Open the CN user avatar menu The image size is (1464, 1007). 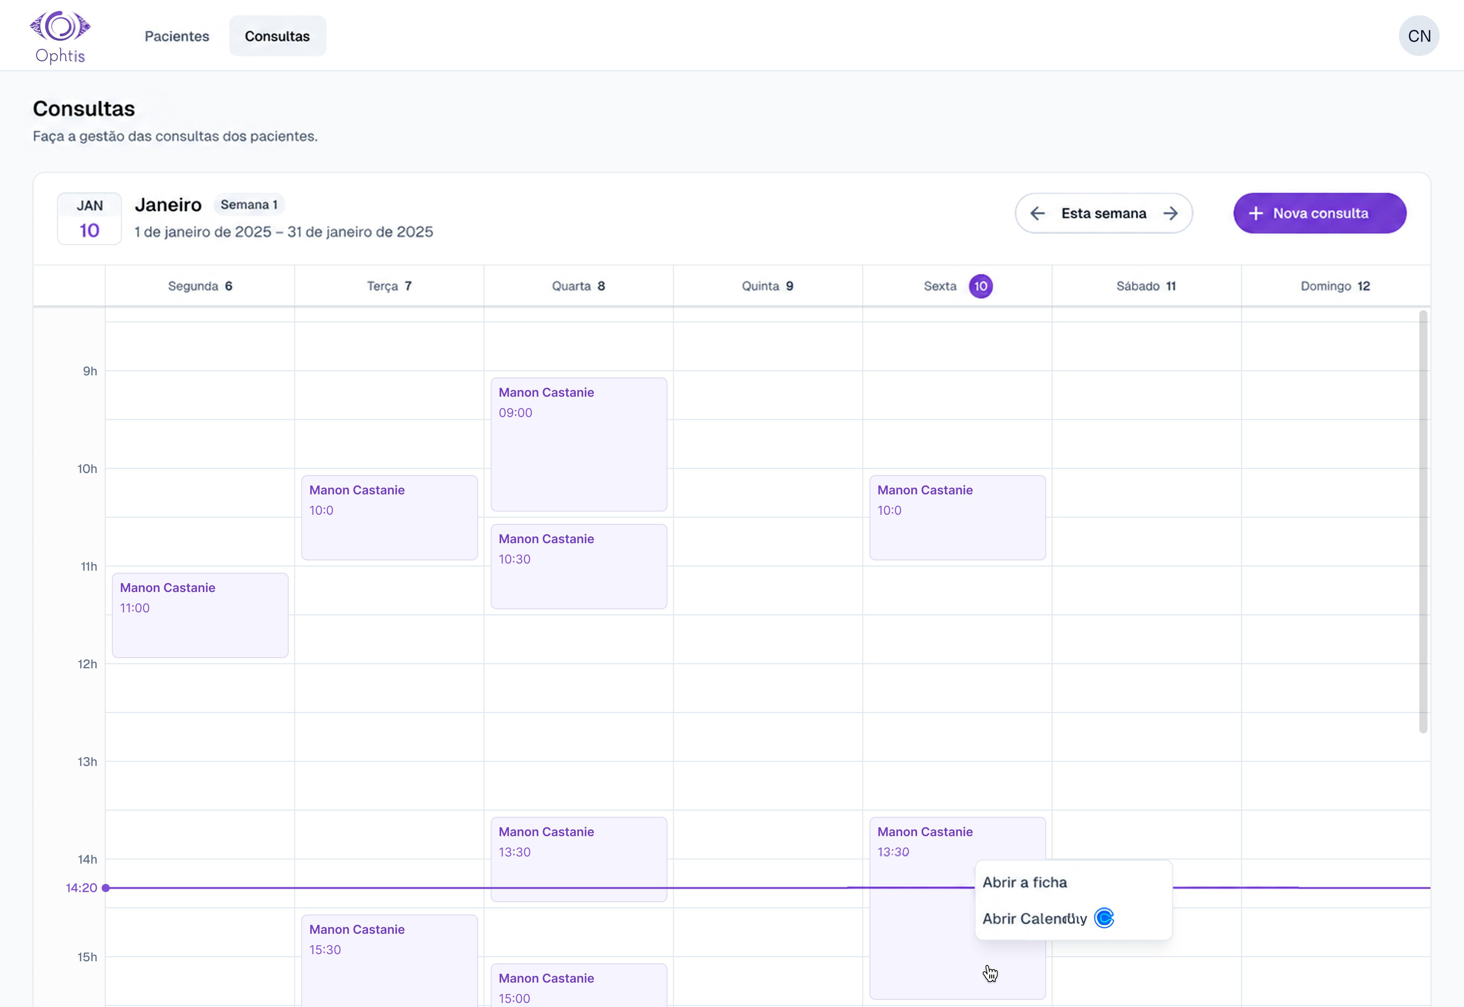(1419, 36)
